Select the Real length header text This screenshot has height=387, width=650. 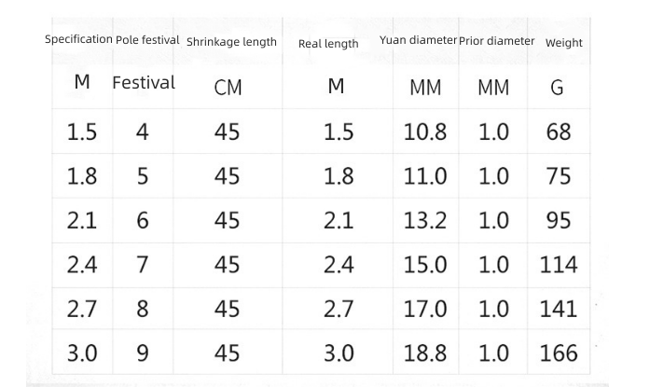[x=328, y=44]
